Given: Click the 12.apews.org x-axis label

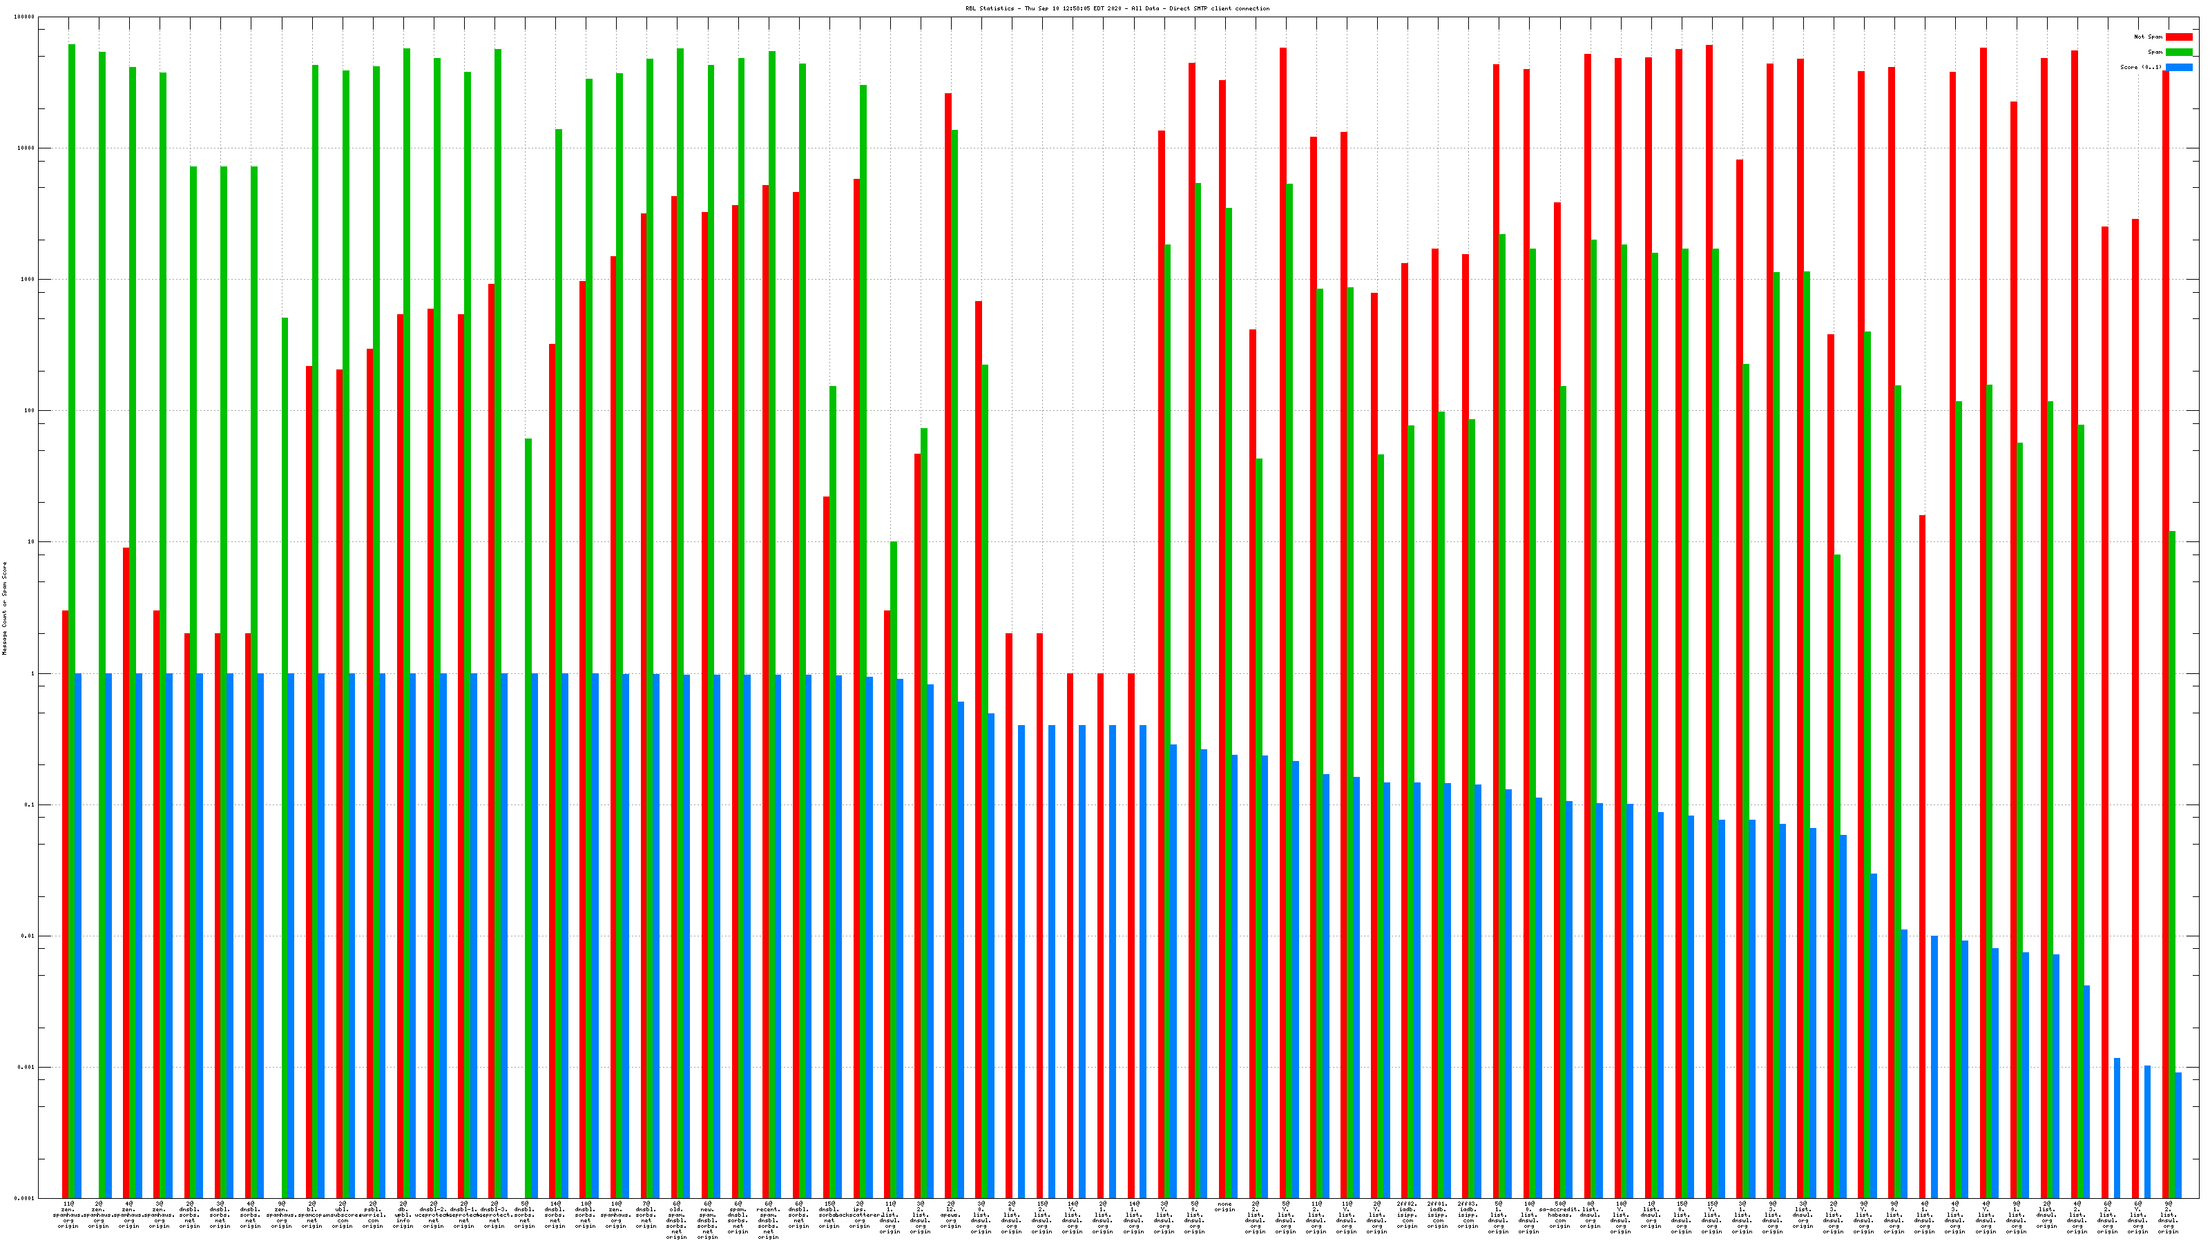Looking at the screenshot, I should 950,1215.
